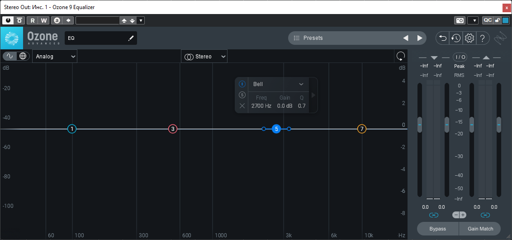Click the output right gain slider handle
Viewport: 512px width, 240px height.
pos(498,125)
